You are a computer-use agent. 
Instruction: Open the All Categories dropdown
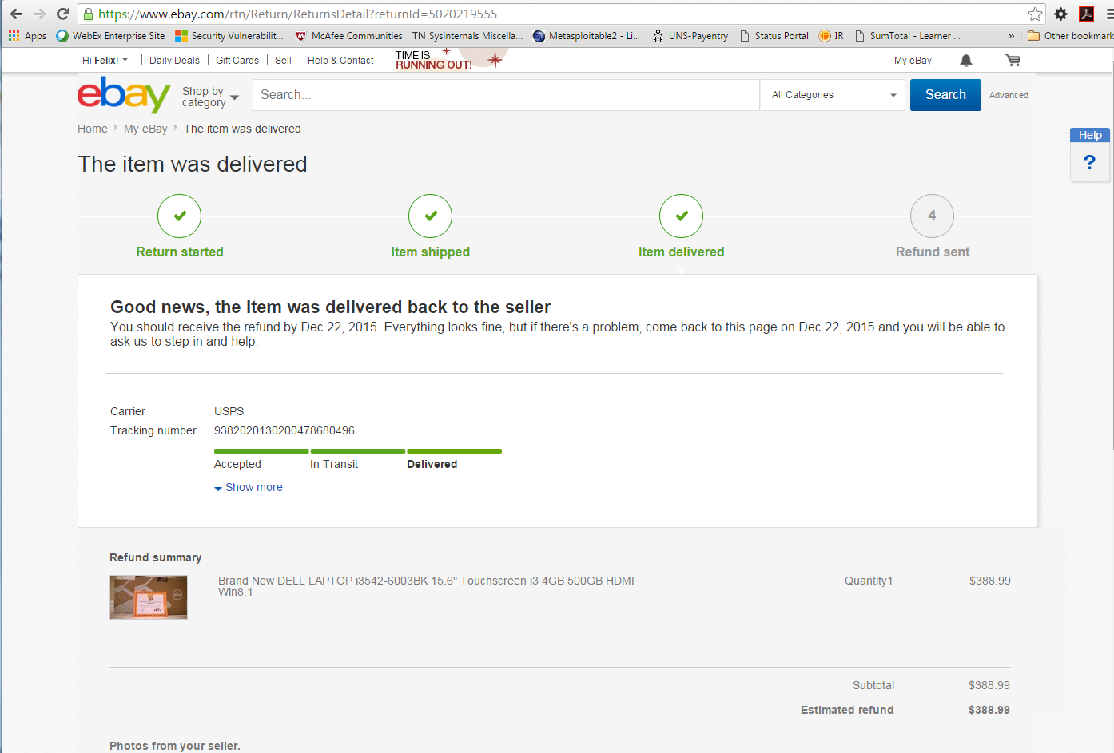pyautogui.click(x=833, y=95)
